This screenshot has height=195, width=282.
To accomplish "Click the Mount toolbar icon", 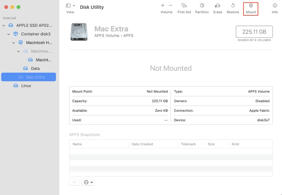I will (x=251, y=6).
